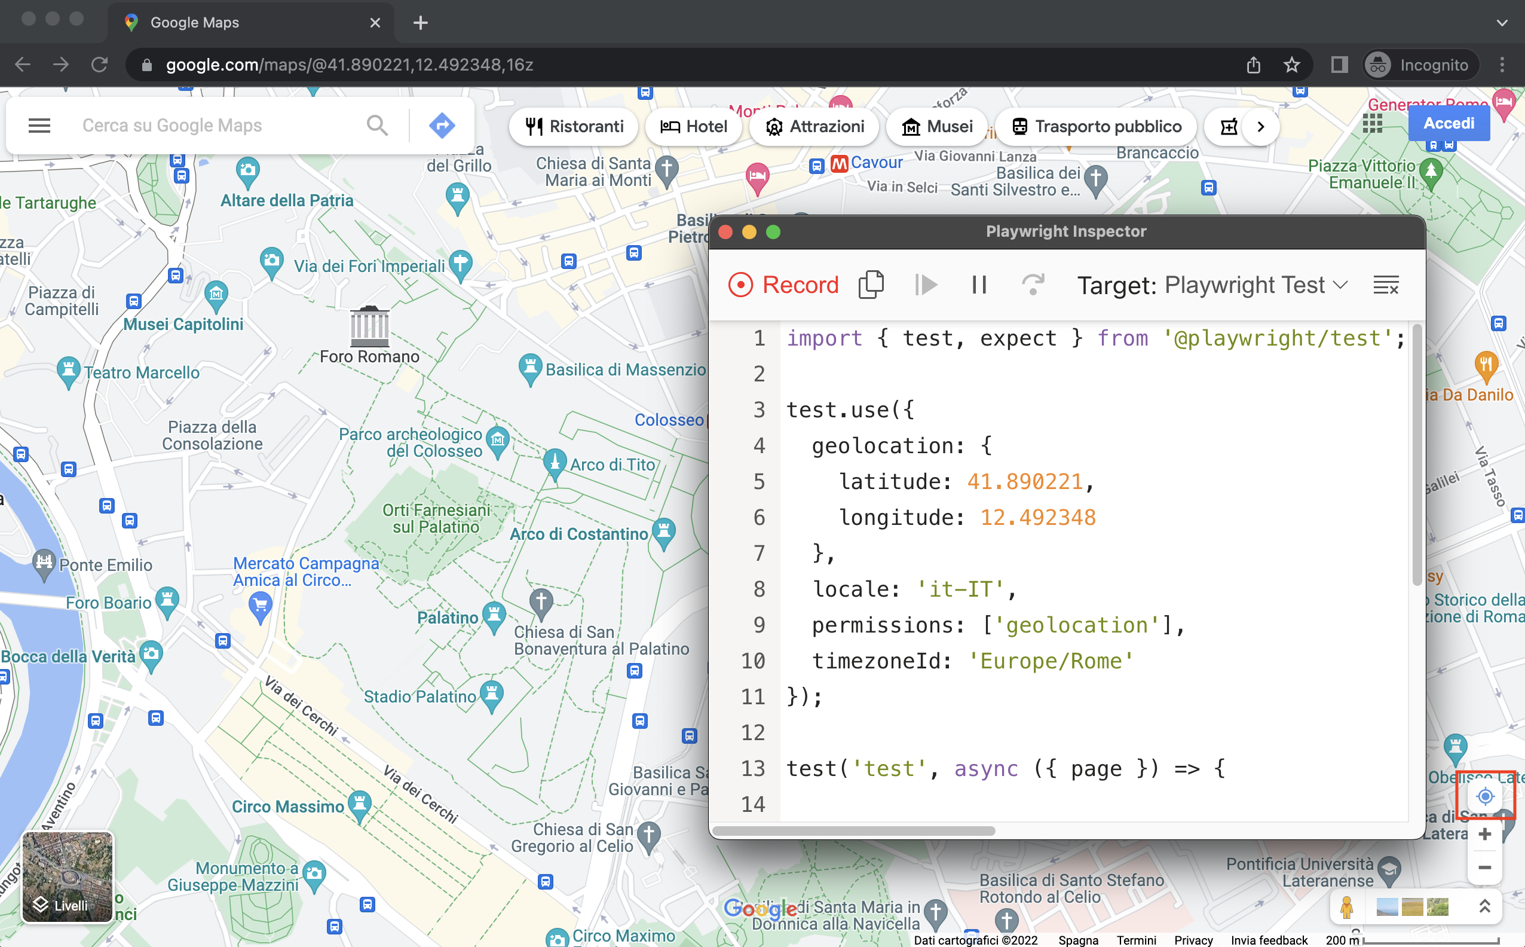Screen dimensions: 1525x947
Task: Toggle the Livelli satellite layer thumbnail
Action: coord(68,877)
